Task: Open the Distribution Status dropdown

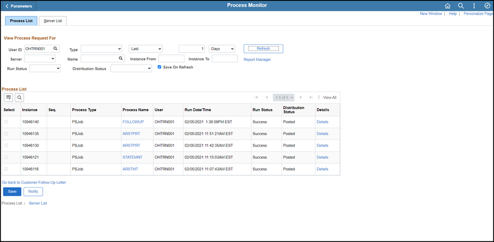Action: 131,68
